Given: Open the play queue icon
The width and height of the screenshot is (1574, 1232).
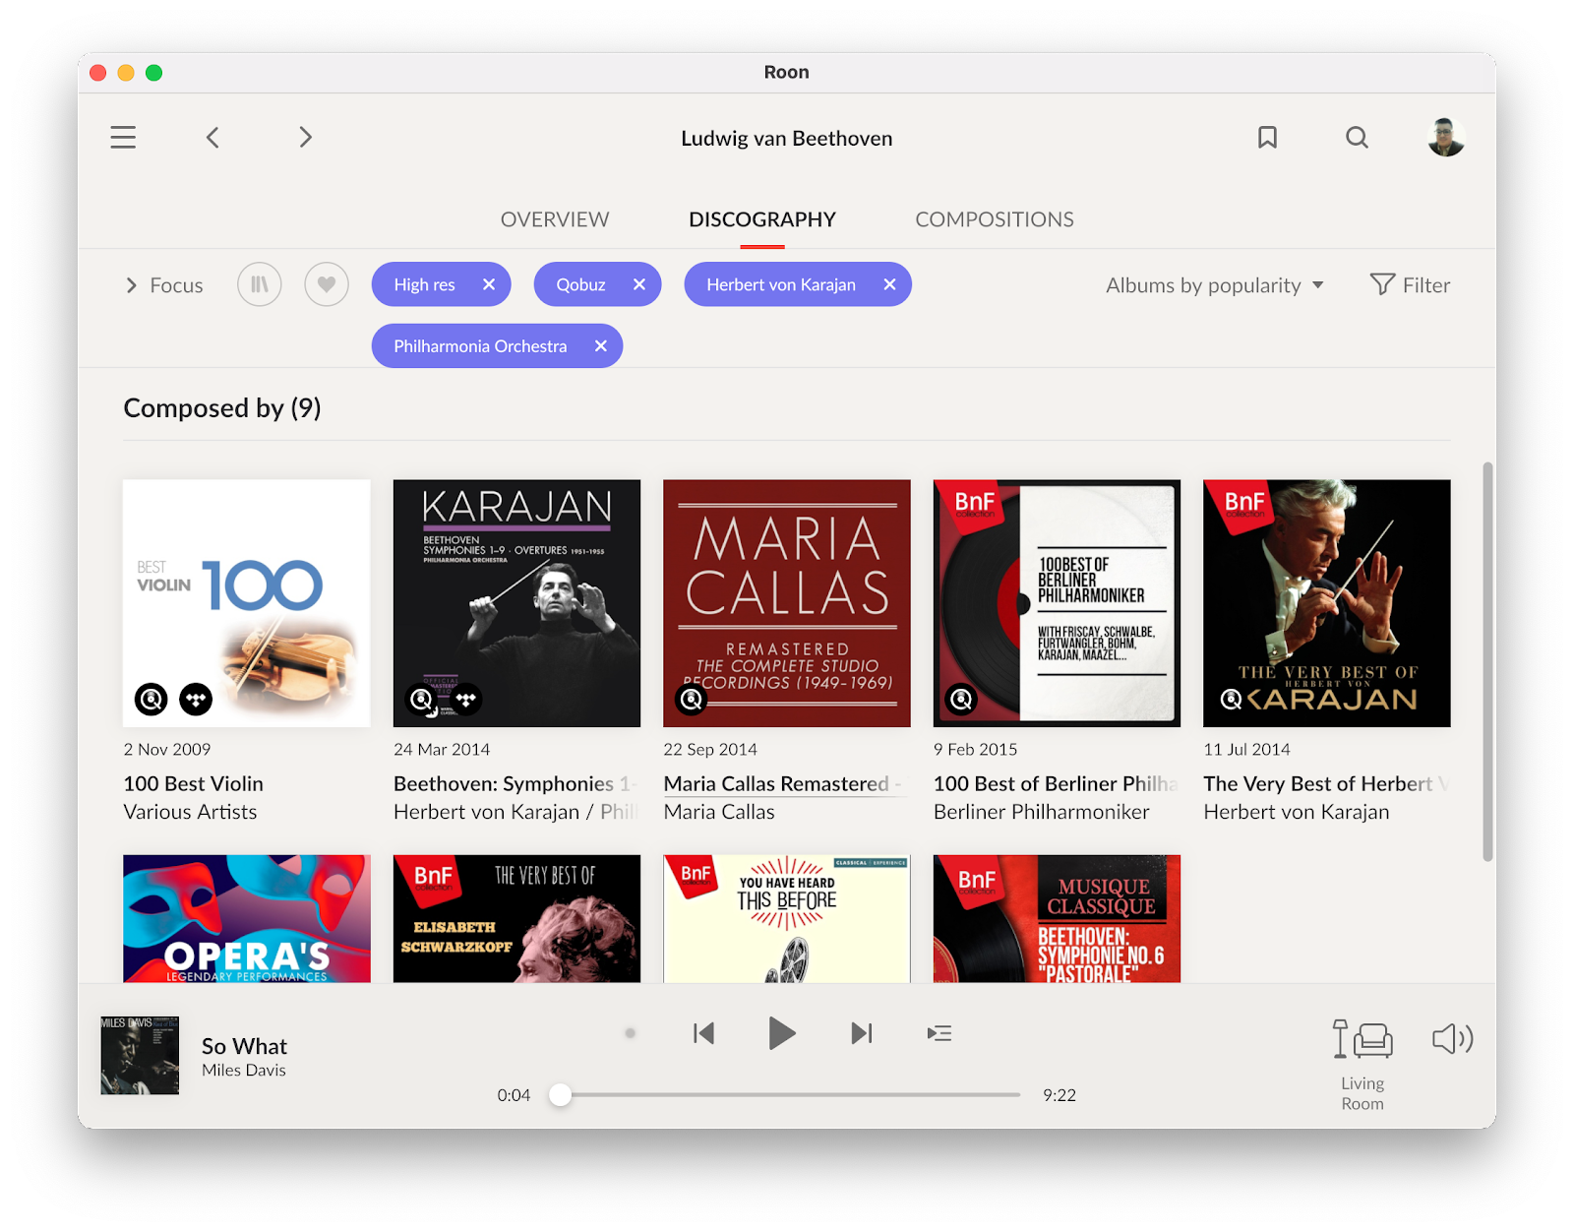Looking at the screenshot, I should pos(939,1033).
